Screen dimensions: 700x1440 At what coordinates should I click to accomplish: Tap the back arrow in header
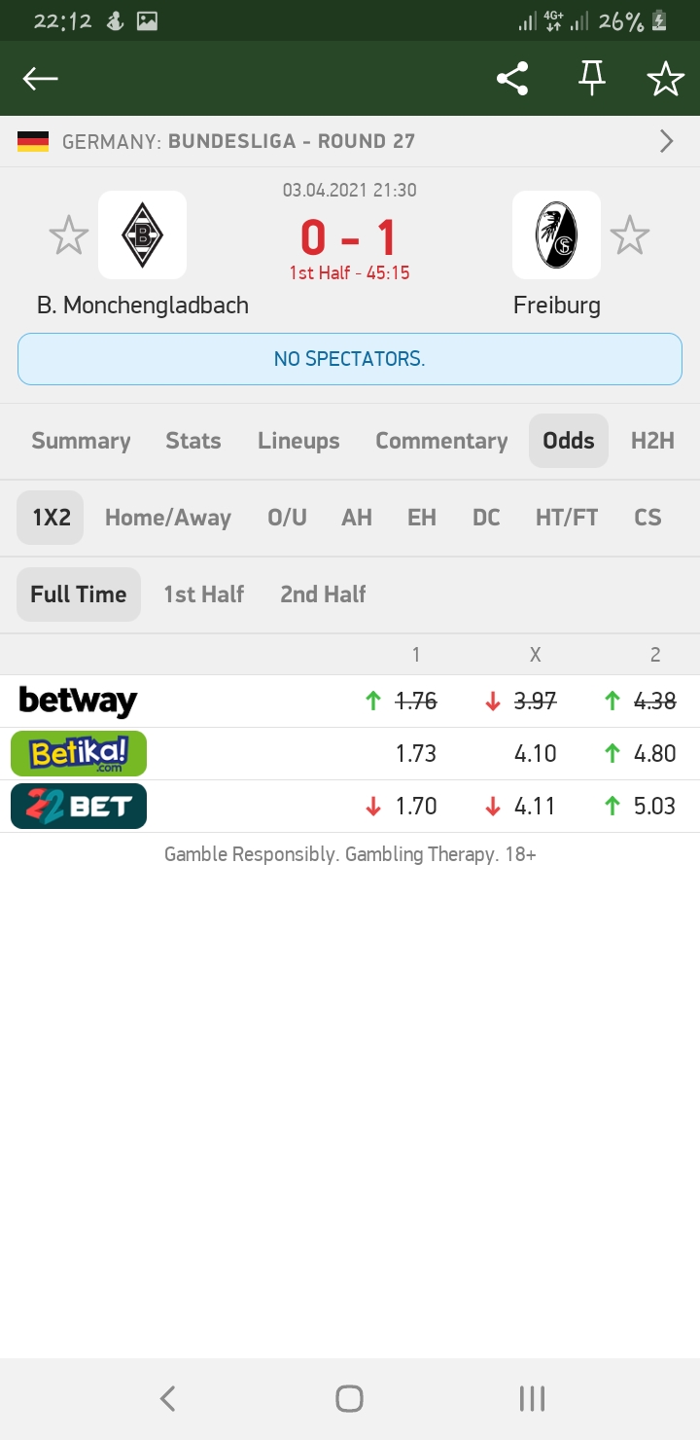click(41, 79)
